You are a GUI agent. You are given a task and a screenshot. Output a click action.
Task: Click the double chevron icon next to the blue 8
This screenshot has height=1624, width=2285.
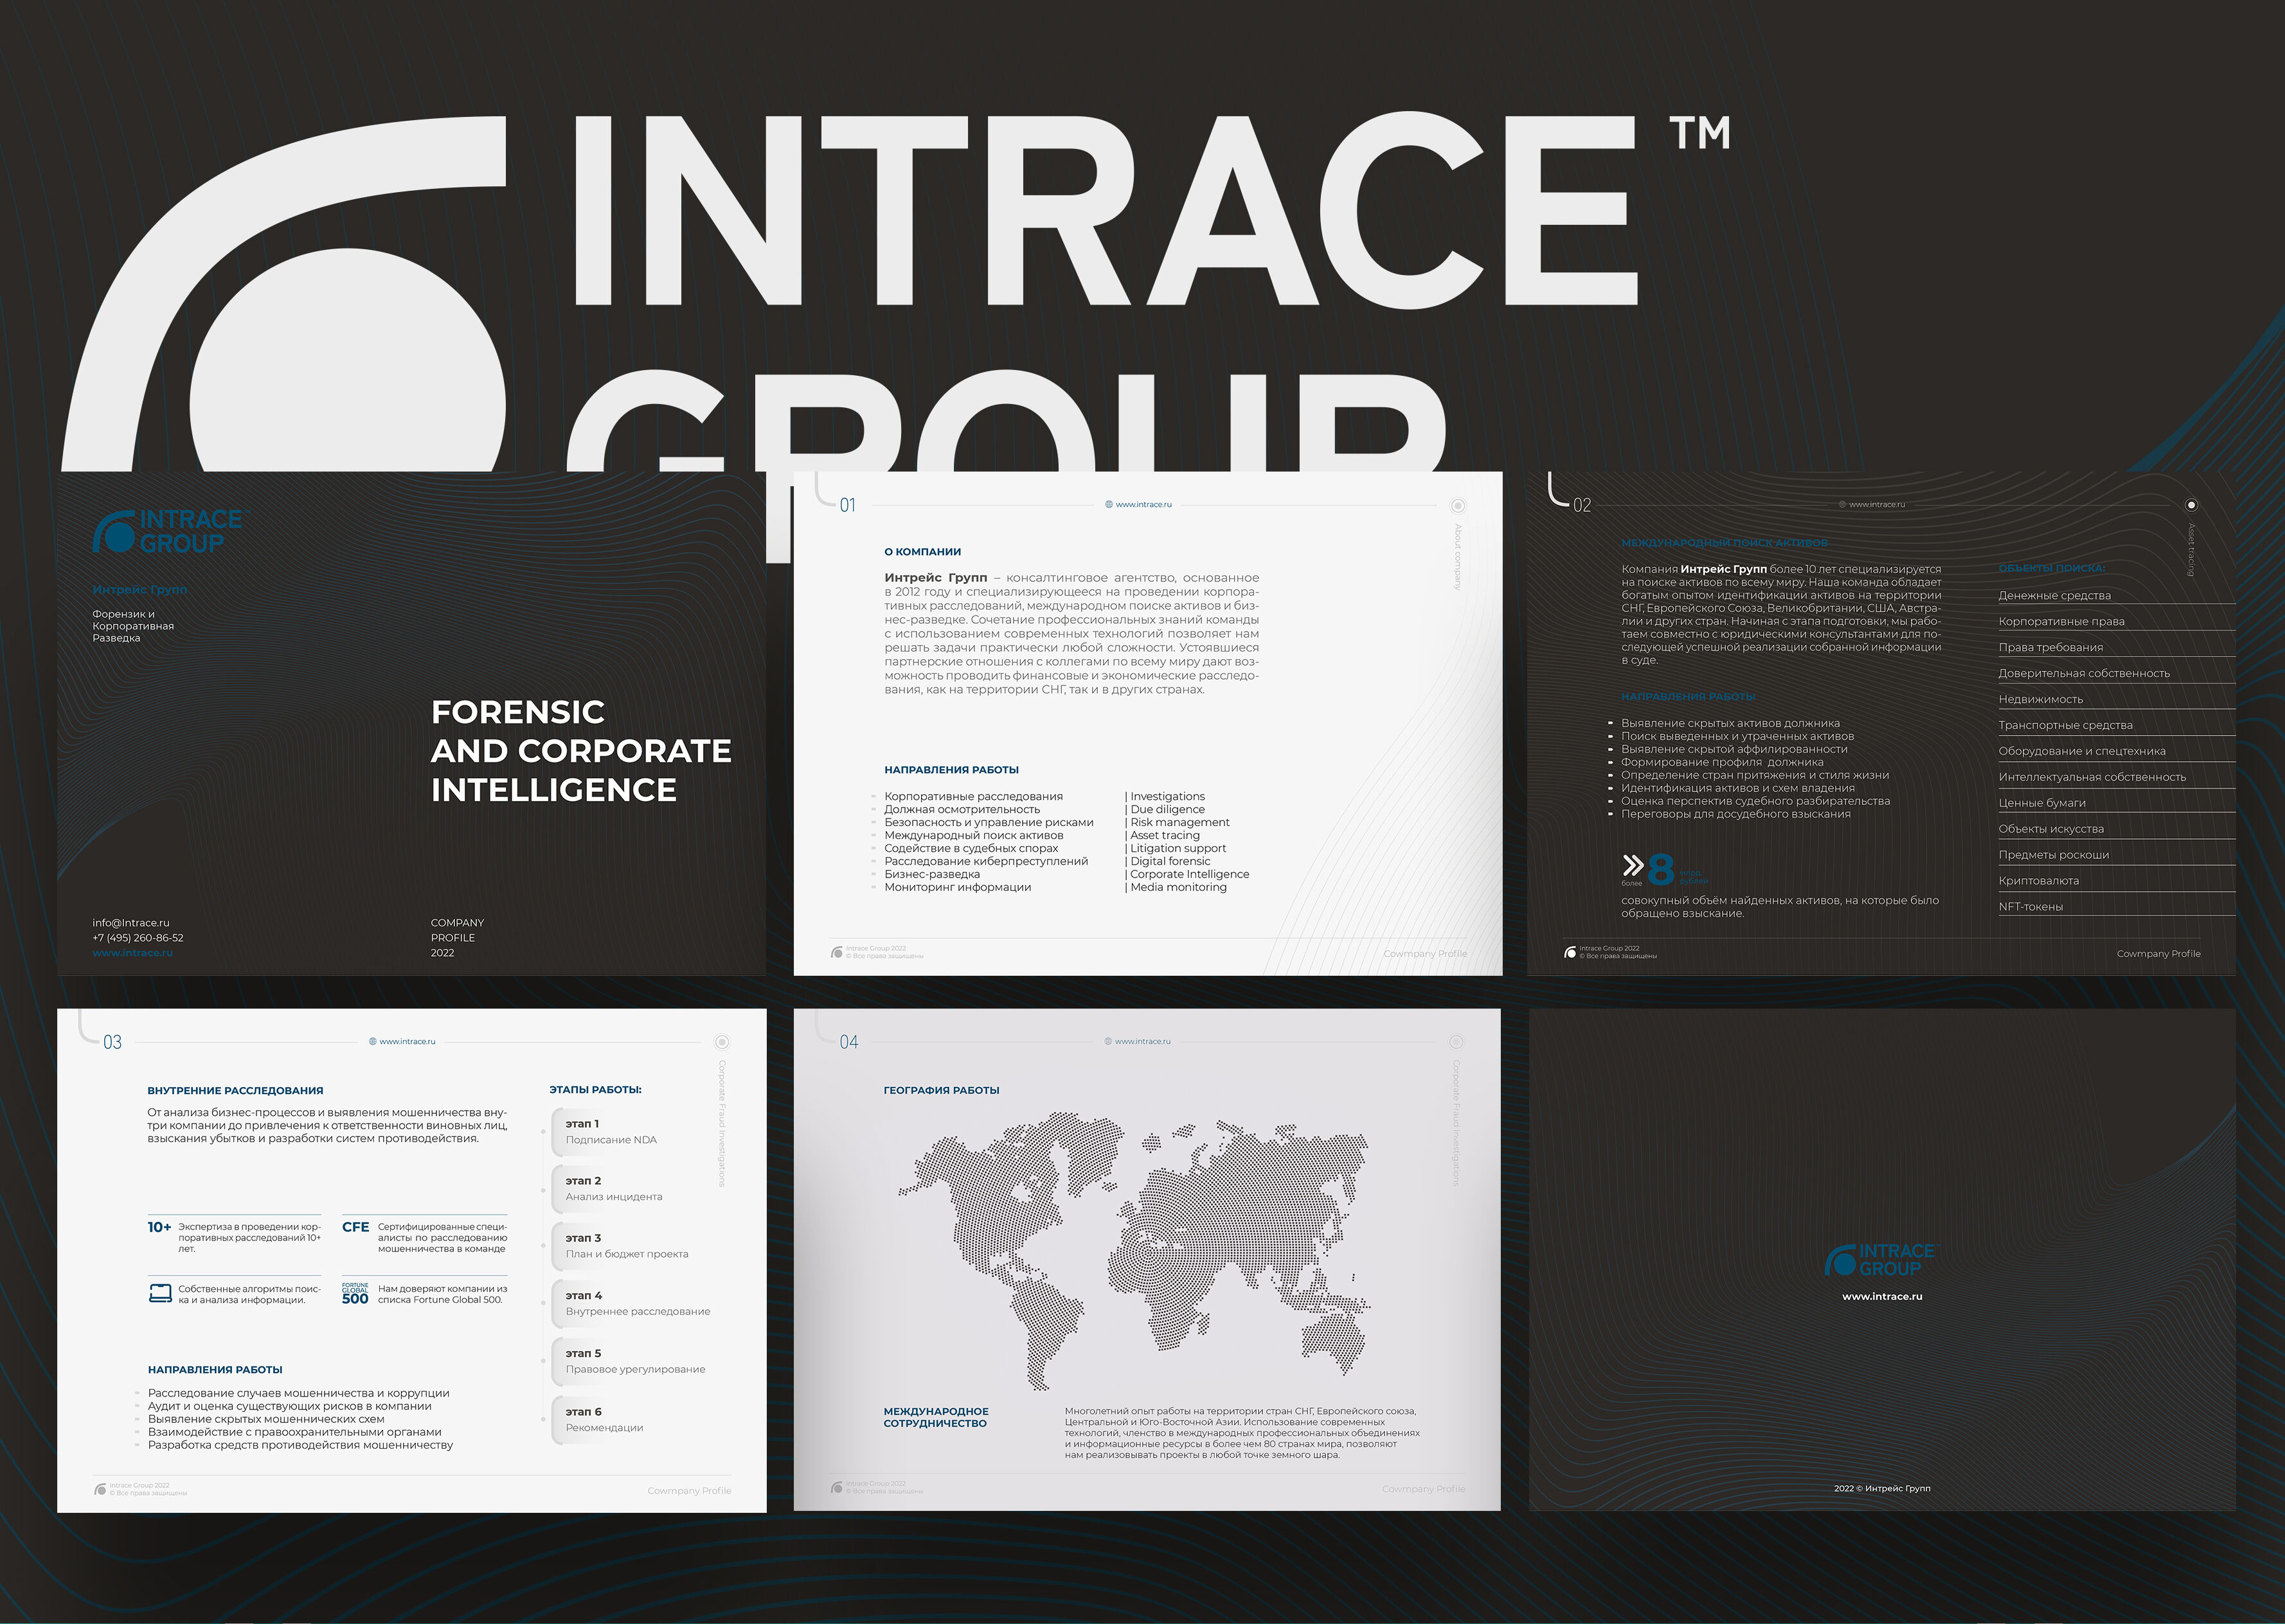1633,864
